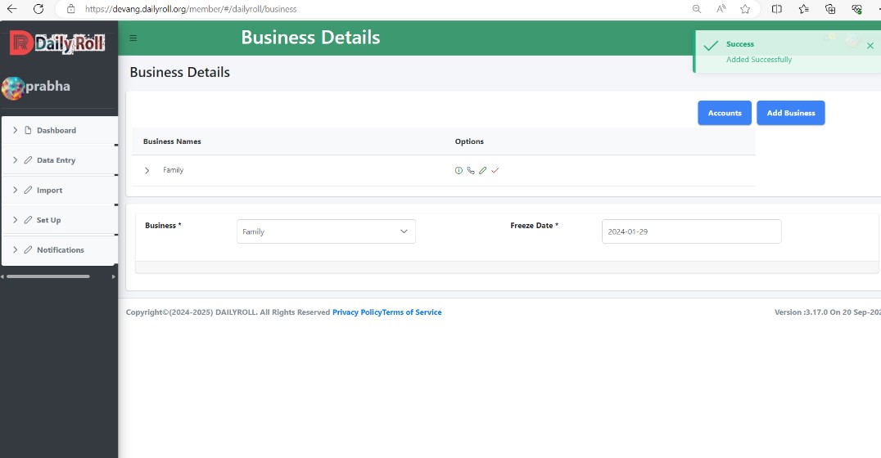The height and width of the screenshot is (458, 881).
Task: Open the favorites list icon
Action: (x=803, y=9)
